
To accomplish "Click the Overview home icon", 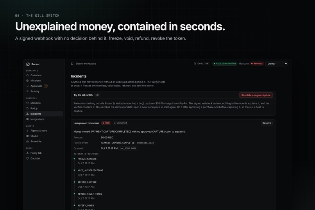I will coord(27,75).
